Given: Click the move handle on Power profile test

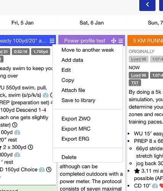Looking at the screenshot, I should coord(113,41).
